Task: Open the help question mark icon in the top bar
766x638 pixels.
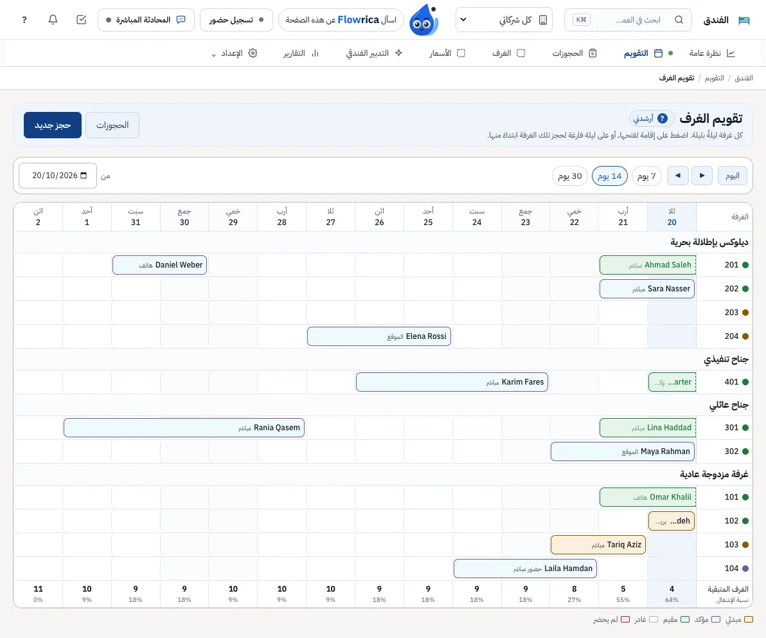Action: click(x=24, y=20)
